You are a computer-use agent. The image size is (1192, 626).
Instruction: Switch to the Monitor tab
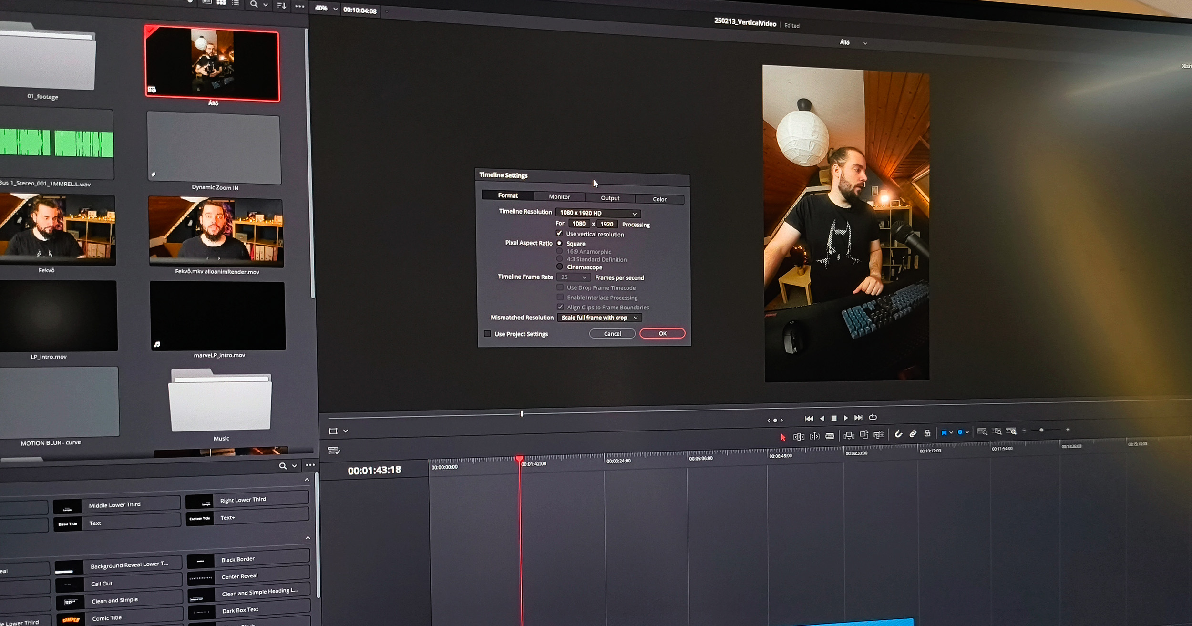click(x=559, y=196)
